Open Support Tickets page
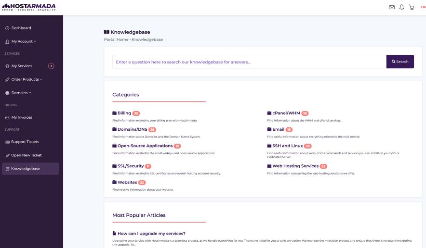 pyautogui.click(x=25, y=142)
